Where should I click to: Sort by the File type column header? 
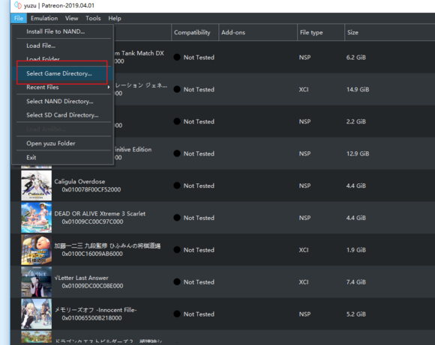pos(321,32)
